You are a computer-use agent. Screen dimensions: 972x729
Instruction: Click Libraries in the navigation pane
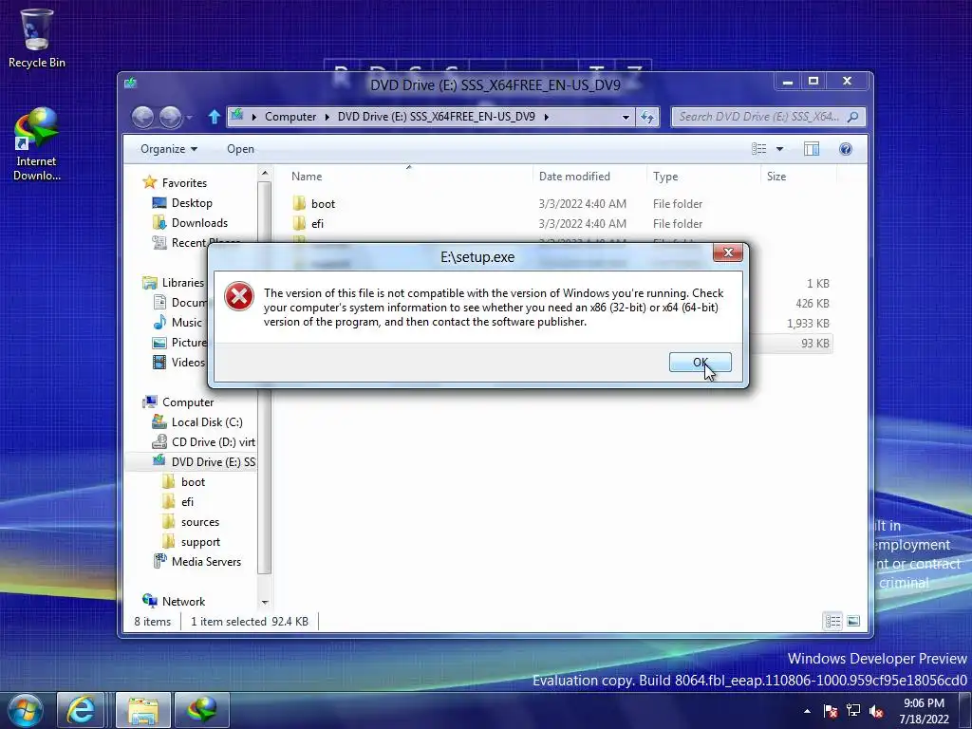point(183,283)
